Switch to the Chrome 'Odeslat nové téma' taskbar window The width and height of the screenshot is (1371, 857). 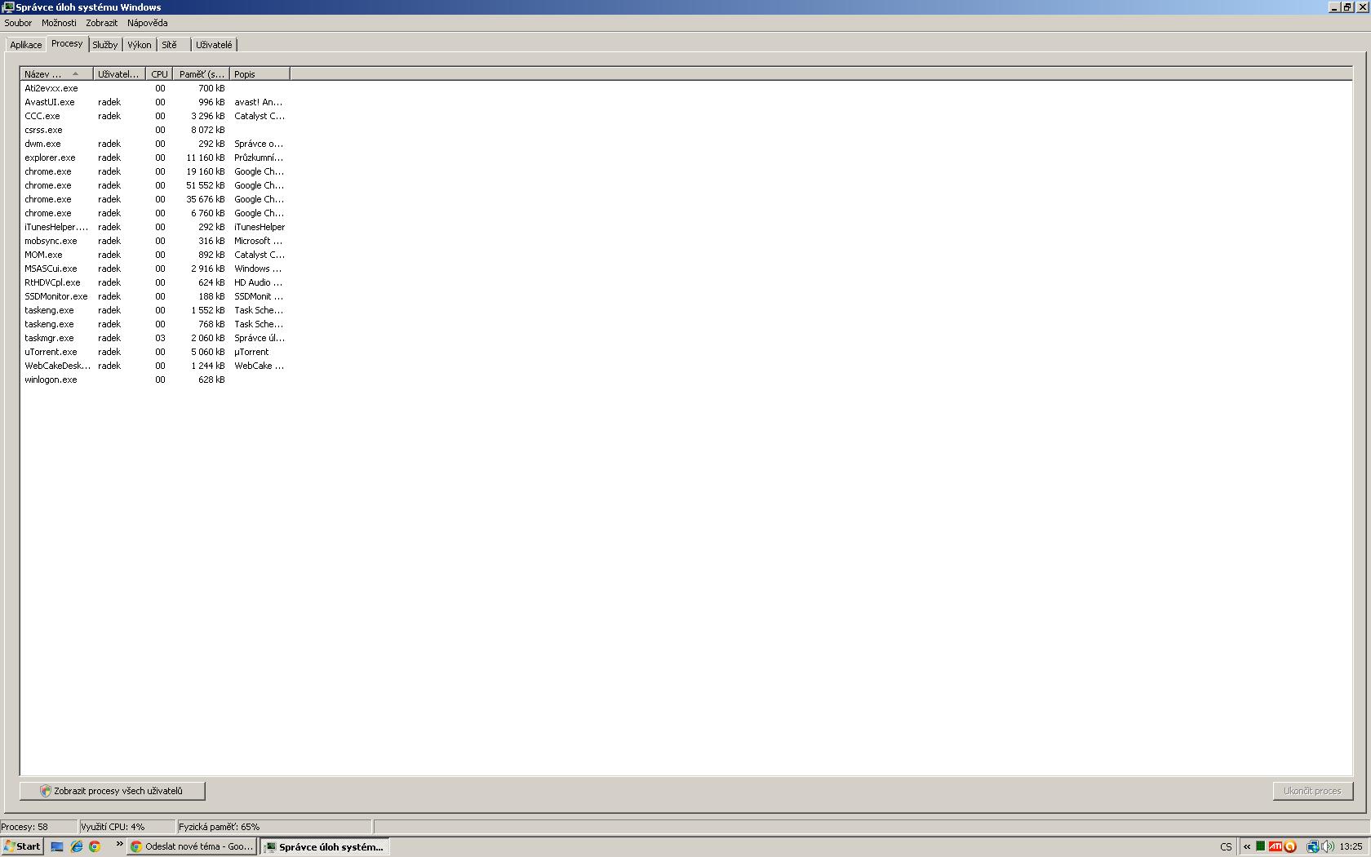point(192,846)
